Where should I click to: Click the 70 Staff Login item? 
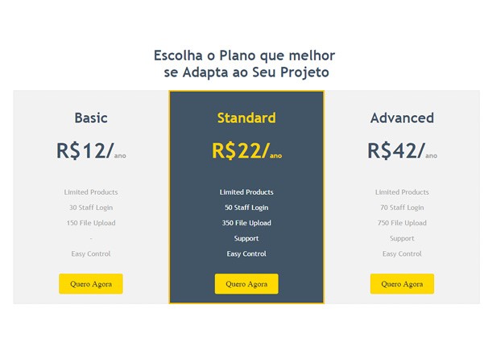402,208
